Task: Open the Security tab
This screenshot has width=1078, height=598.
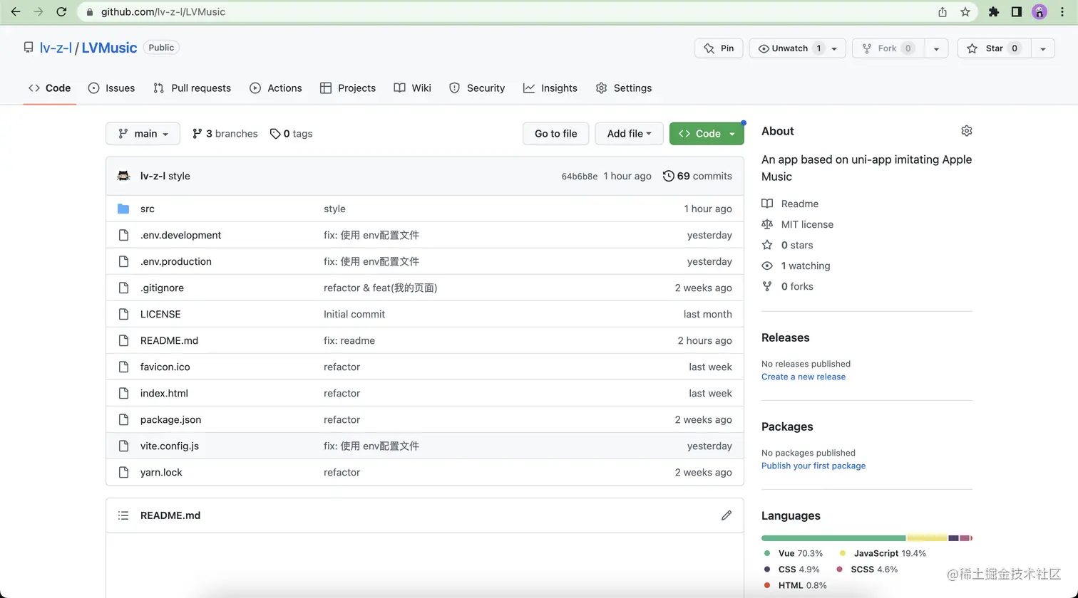Action: 477,88
